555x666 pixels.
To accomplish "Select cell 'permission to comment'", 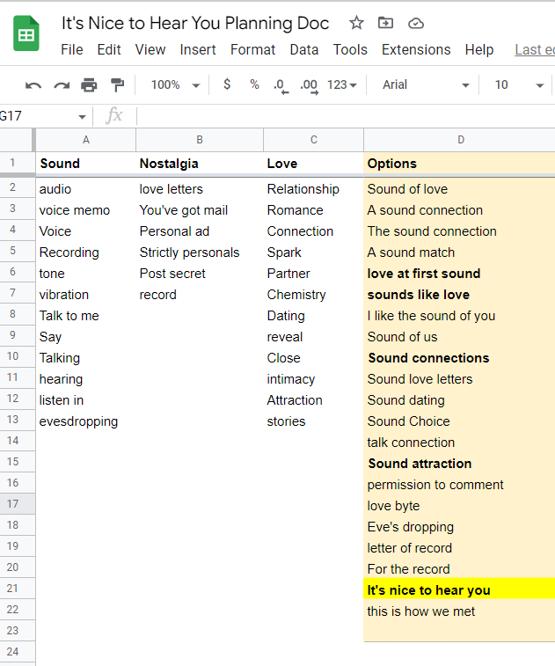I will [459, 485].
